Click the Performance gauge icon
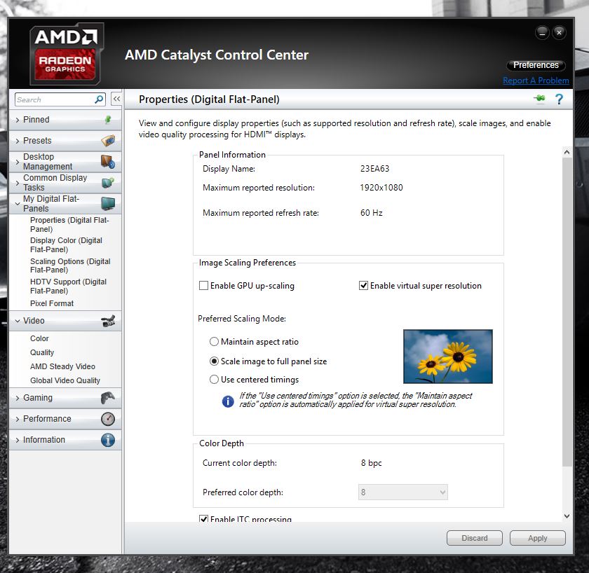 (108, 419)
